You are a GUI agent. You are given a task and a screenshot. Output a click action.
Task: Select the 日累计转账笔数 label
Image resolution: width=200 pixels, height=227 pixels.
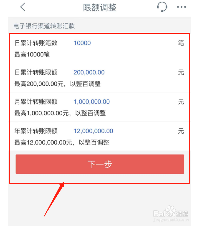tap(36, 43)
